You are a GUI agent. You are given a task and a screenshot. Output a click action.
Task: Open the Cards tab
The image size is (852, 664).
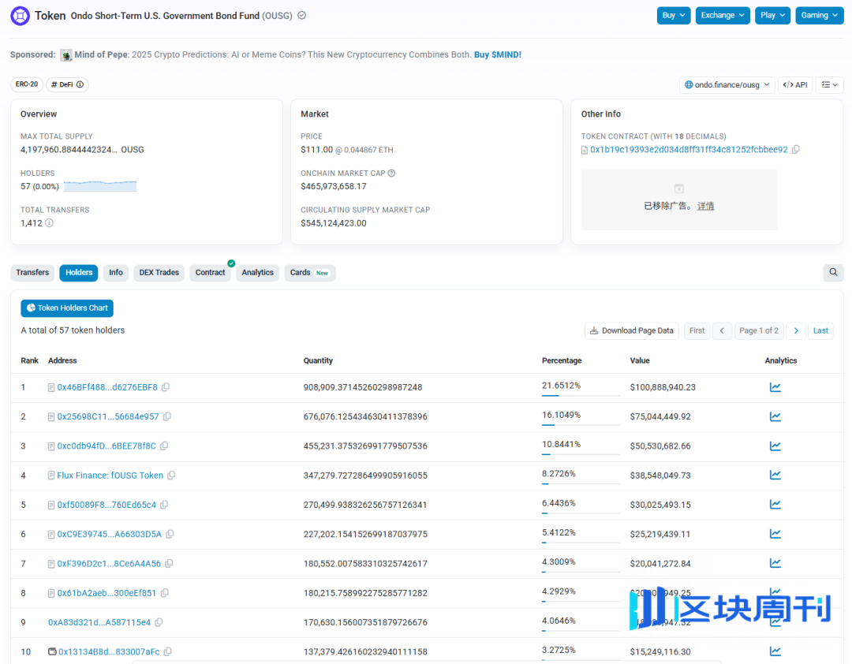click(x=310, y=272)
